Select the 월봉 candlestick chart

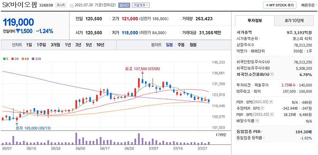click(x=193, y=45)
